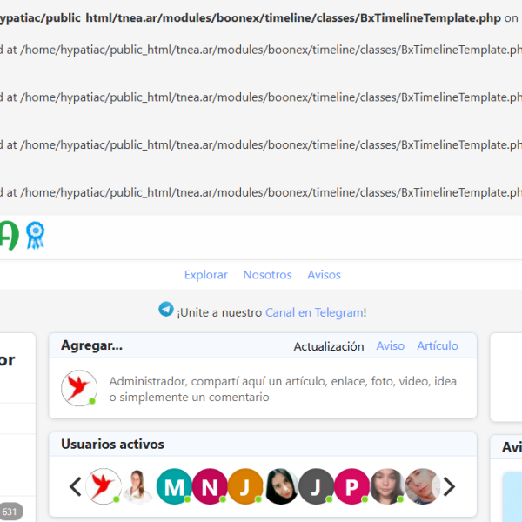Viewport: 522px width, 522px height.
Task: Open the teal 'M' user avatar
Action: tap(174, 486)
